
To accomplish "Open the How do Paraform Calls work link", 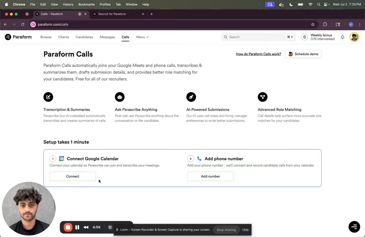I will [x=258, y=54].
